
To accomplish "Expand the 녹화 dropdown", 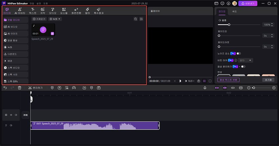I will click(55, 19).
